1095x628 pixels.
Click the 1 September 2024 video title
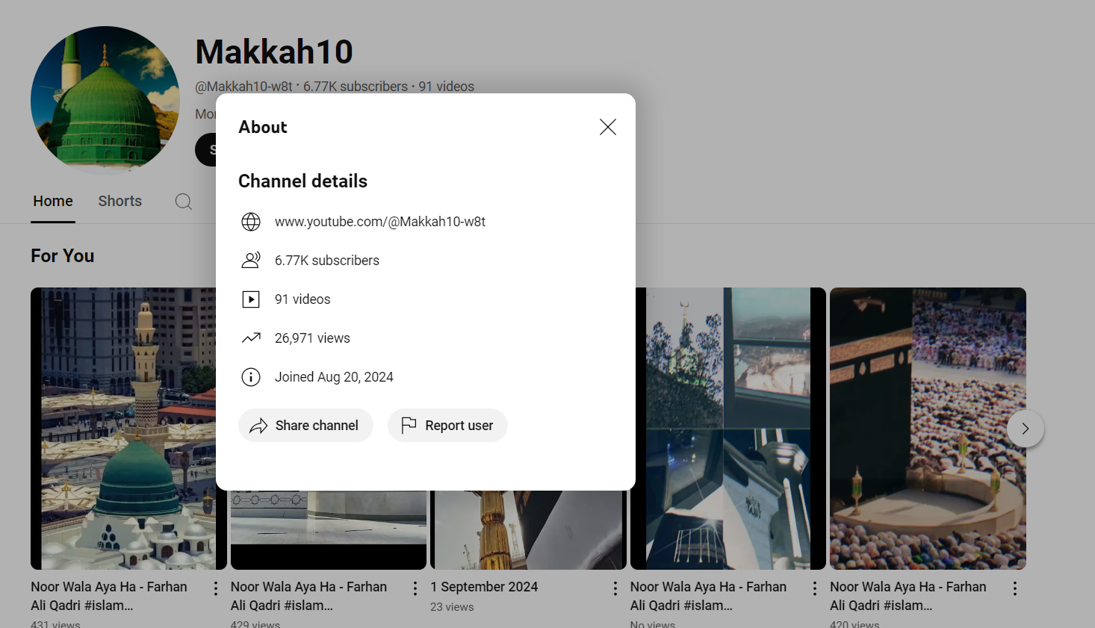(484, 587)
